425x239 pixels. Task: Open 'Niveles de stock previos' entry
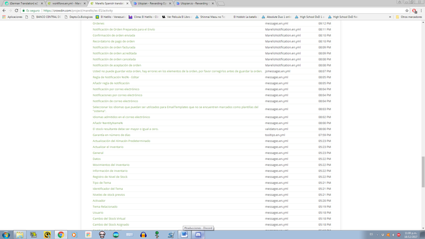109,195
